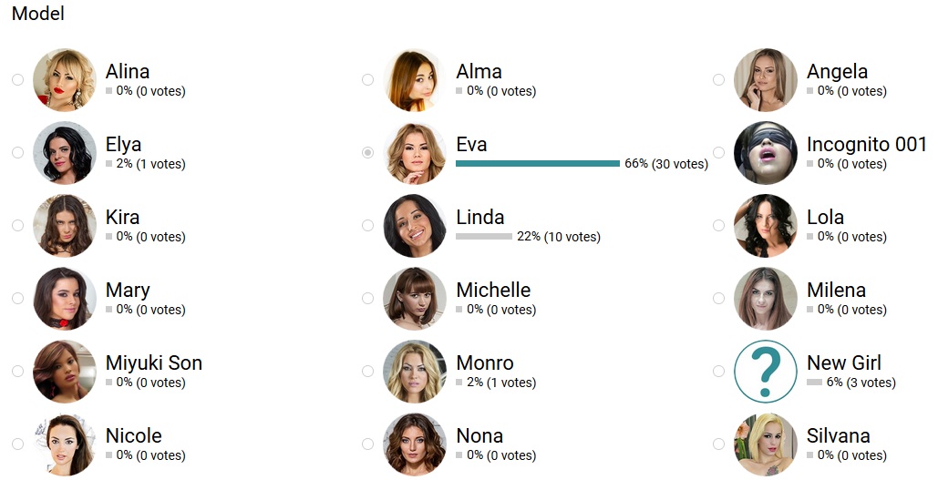
Task: Click Michelle's profile thumbnail
Action: (415, 298)
